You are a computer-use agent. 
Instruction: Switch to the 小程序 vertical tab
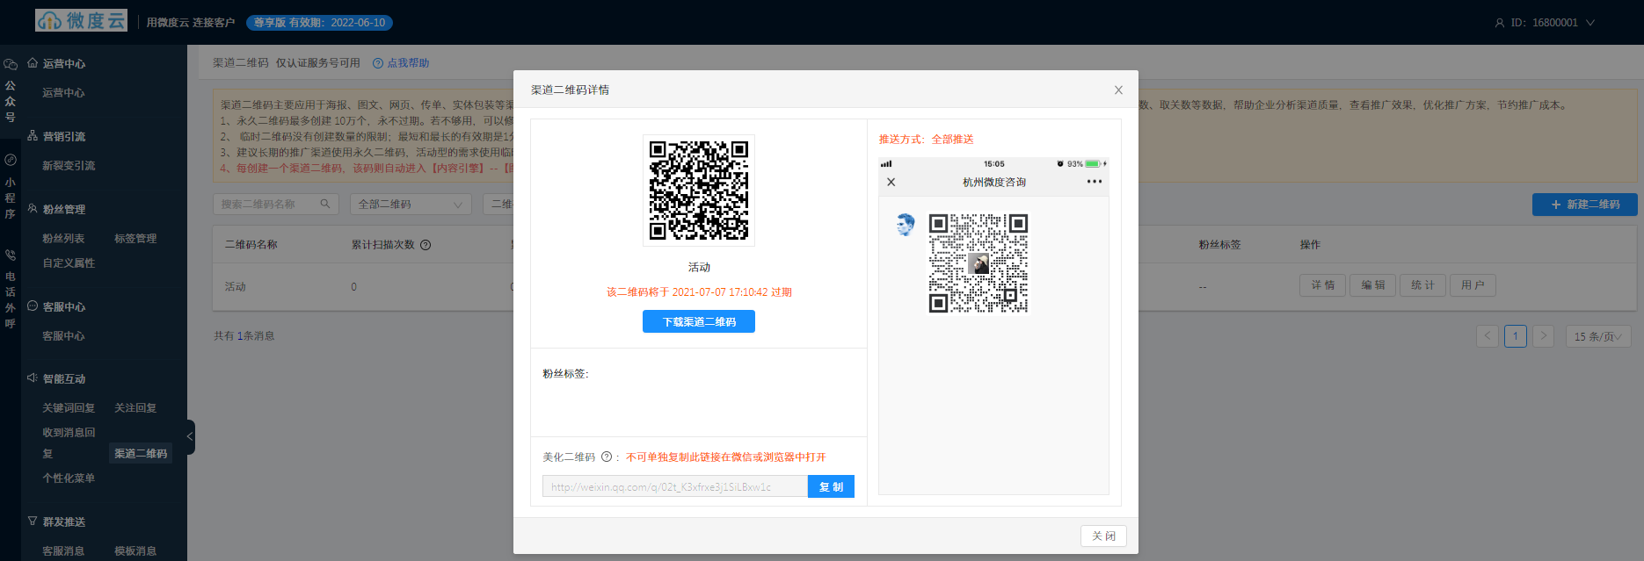[11, 189]
